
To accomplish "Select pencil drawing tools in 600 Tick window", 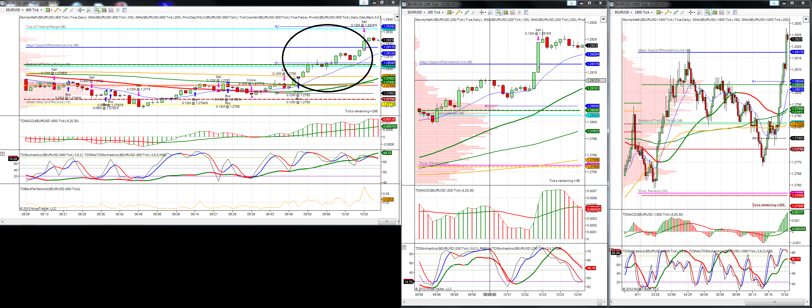I will point(58,10).
